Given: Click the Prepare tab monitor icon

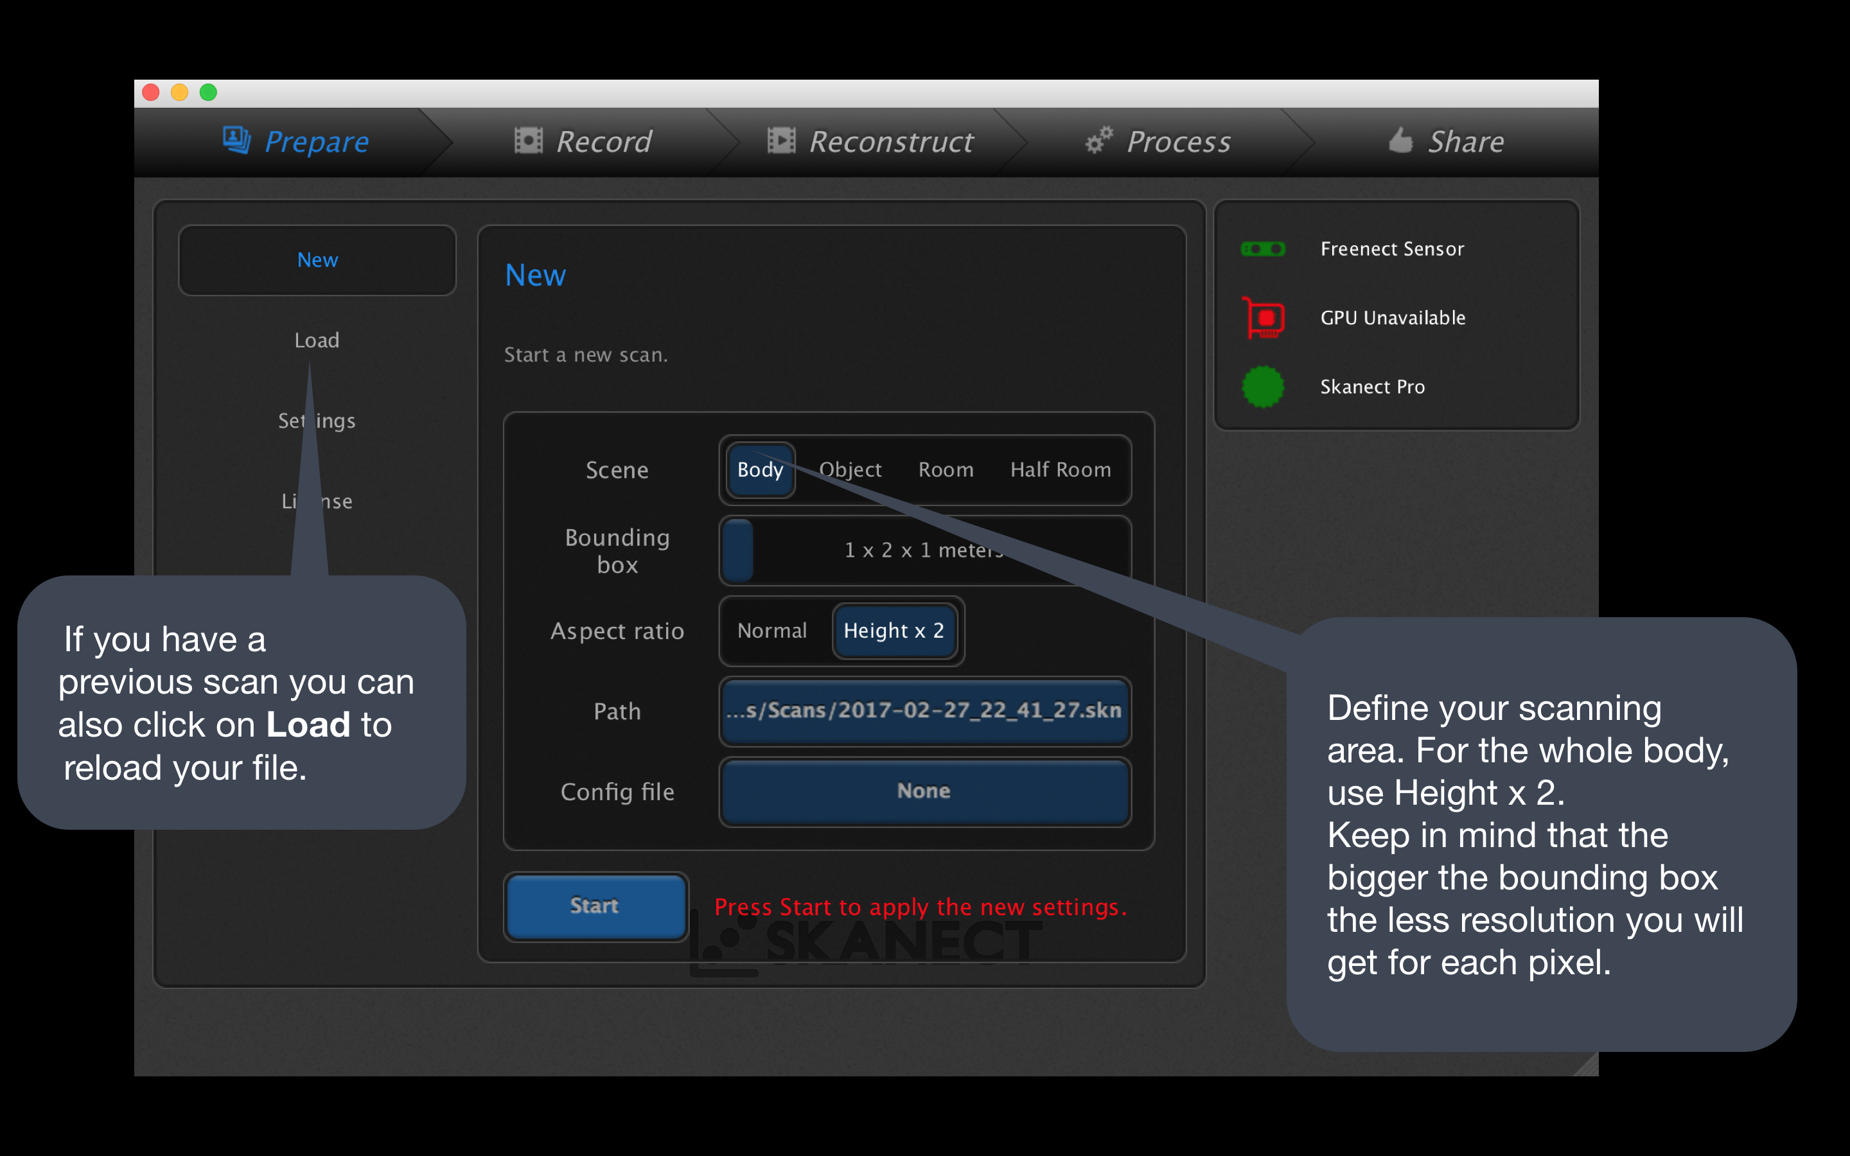Looking at the screenshot, I should (236, 141).
